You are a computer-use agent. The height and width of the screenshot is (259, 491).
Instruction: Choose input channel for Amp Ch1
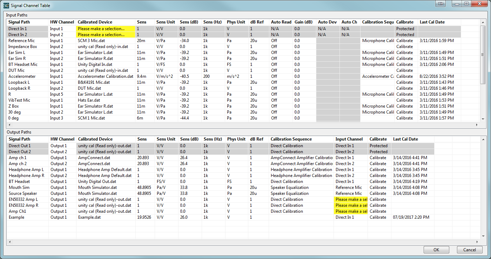(x=351, y=211)
